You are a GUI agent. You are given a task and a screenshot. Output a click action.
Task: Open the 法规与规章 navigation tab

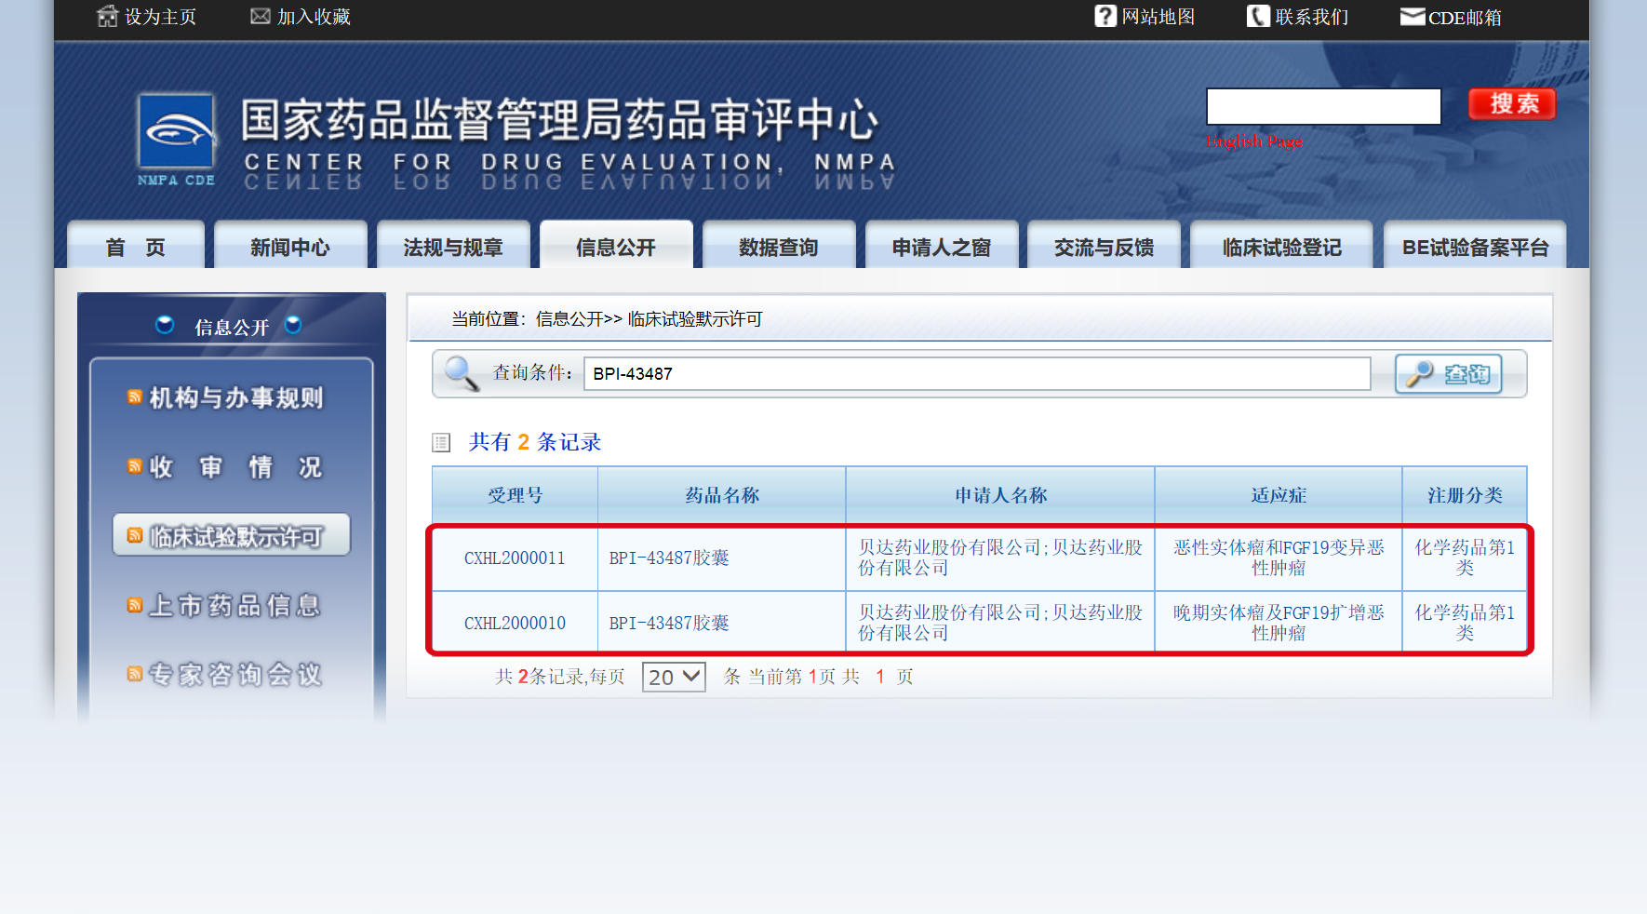point(453,246)
